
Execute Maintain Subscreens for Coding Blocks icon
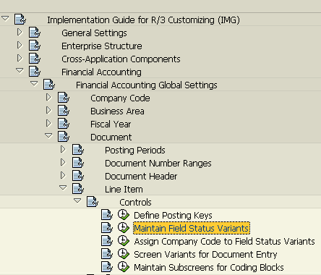coord(124,267)
